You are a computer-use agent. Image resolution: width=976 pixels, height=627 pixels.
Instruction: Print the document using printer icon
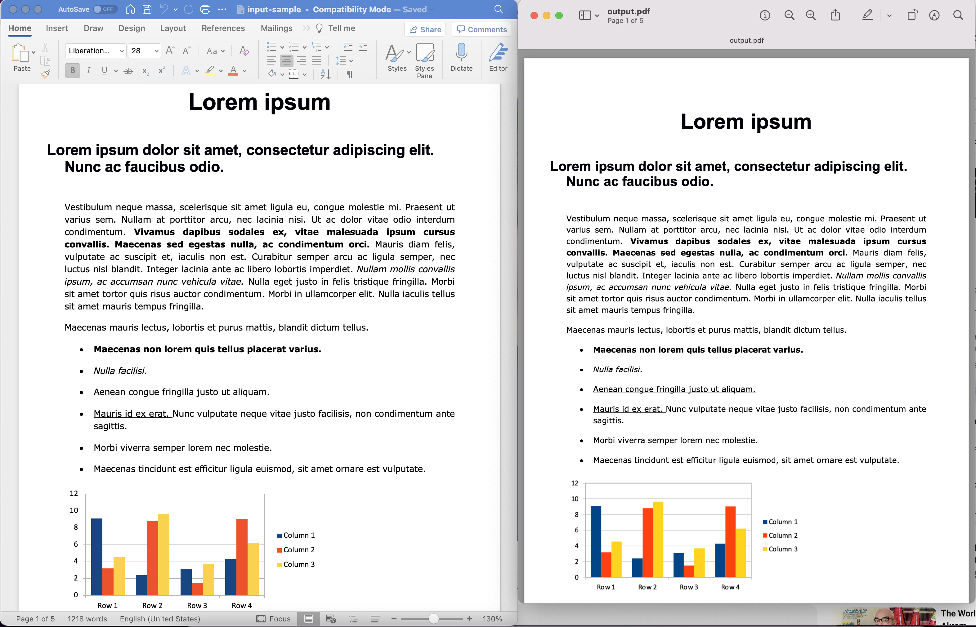pos(206,9)
